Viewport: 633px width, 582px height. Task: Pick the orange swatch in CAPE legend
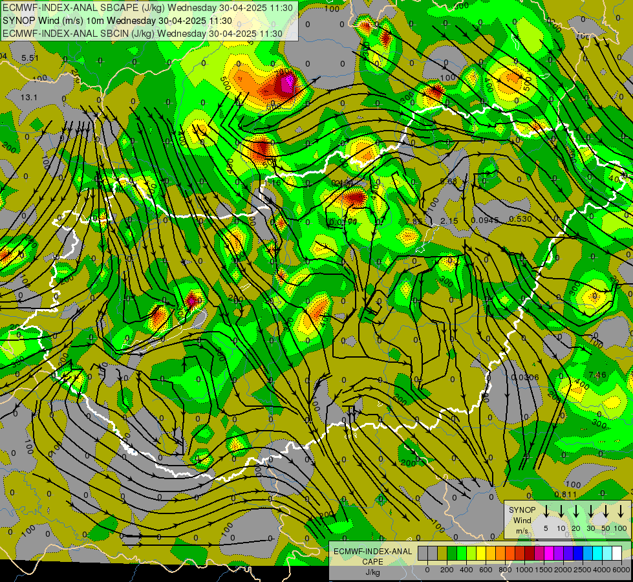click(x=500, y=554)
